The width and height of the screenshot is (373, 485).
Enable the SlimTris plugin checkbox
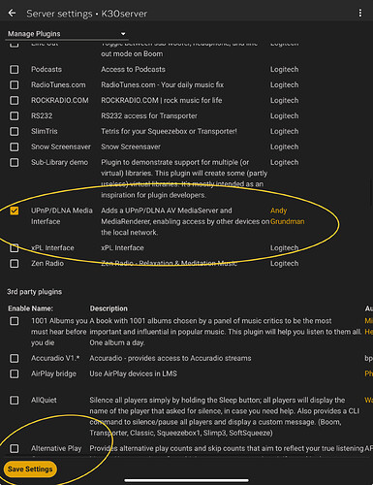(15, 131)
